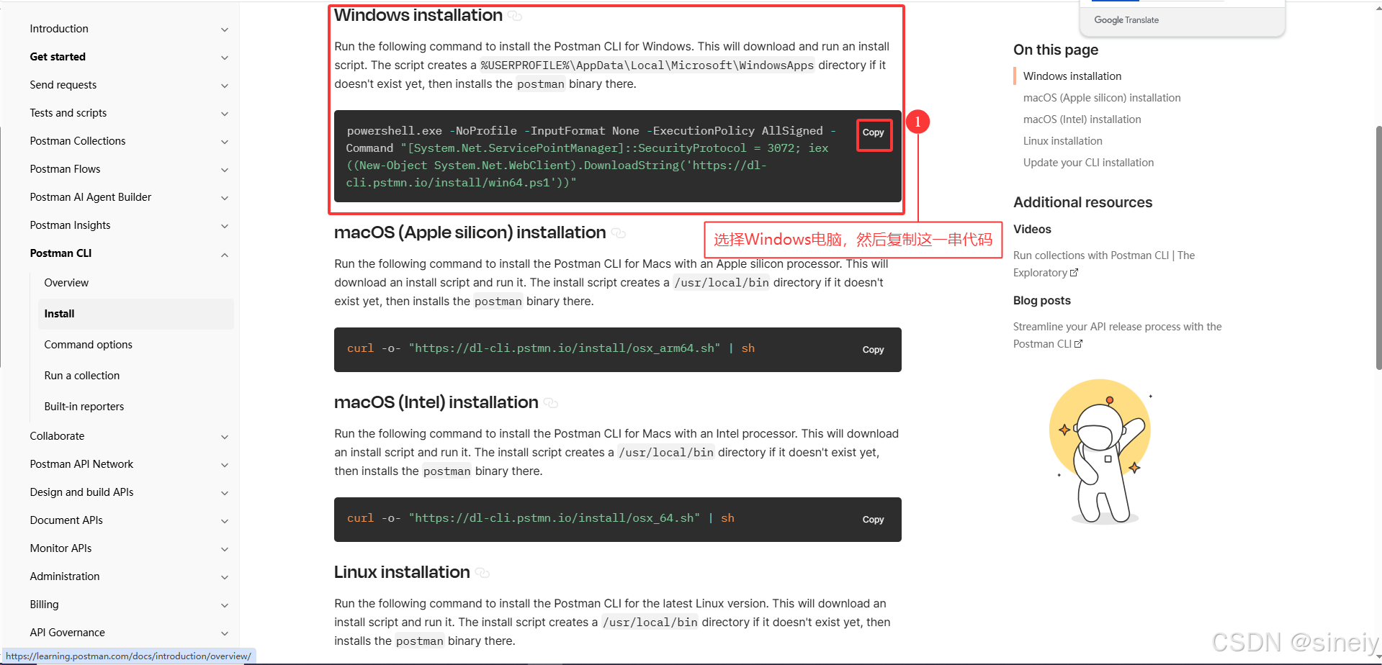This screenshot has height=665, width=1382.
Task: Open the Built-in reporters page
Action: (x=84, y=407)
